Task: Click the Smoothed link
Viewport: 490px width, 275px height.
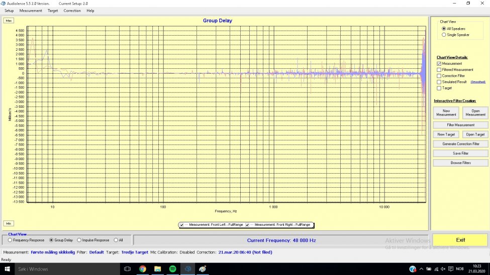Action: 478,82
